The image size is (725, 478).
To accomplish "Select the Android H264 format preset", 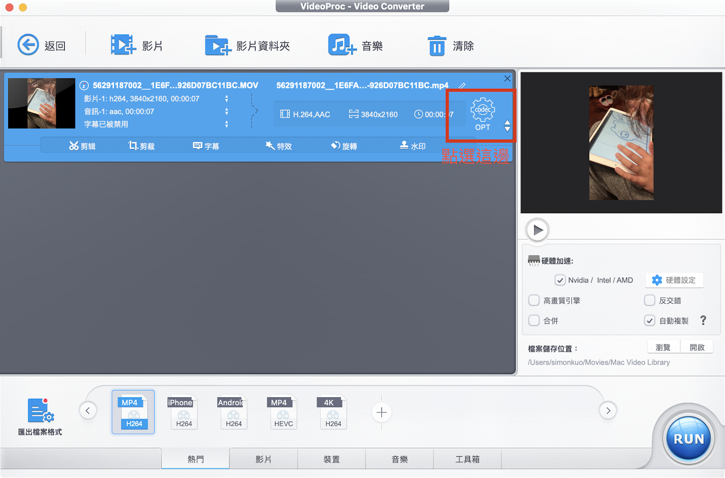I will pos(232,412).
